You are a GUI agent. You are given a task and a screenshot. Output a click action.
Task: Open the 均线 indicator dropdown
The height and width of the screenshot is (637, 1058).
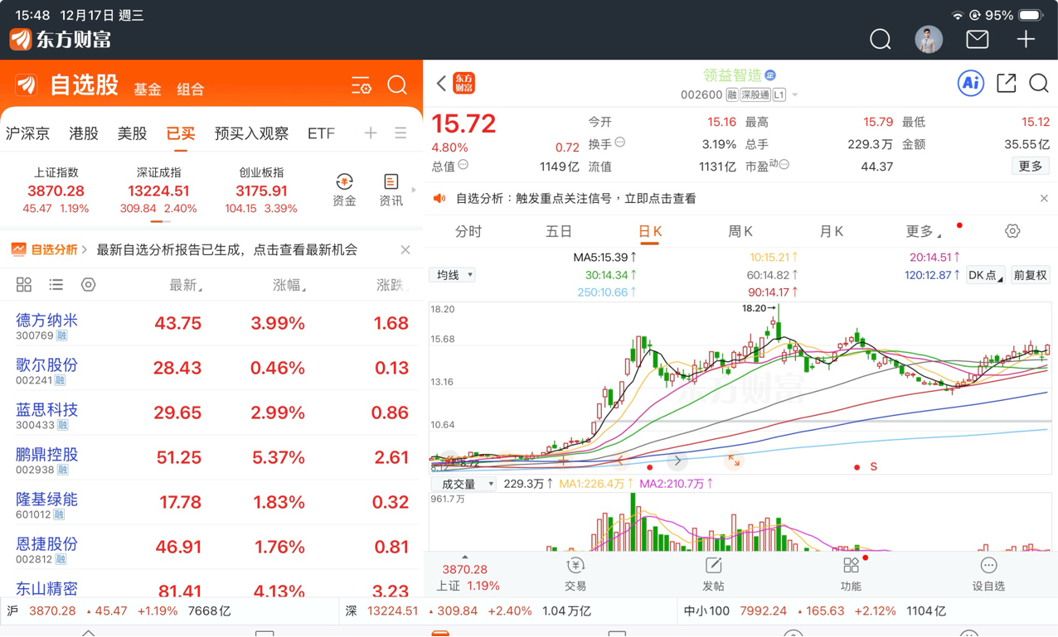pos(453,275)
